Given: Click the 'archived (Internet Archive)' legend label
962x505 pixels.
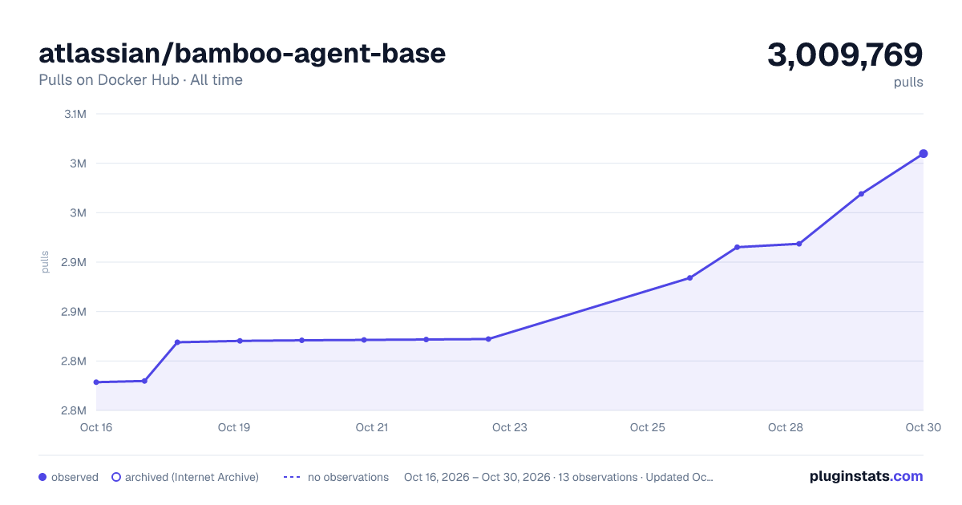Looking at the screenshot, I should pyautogui.click(x=192, y=477).
